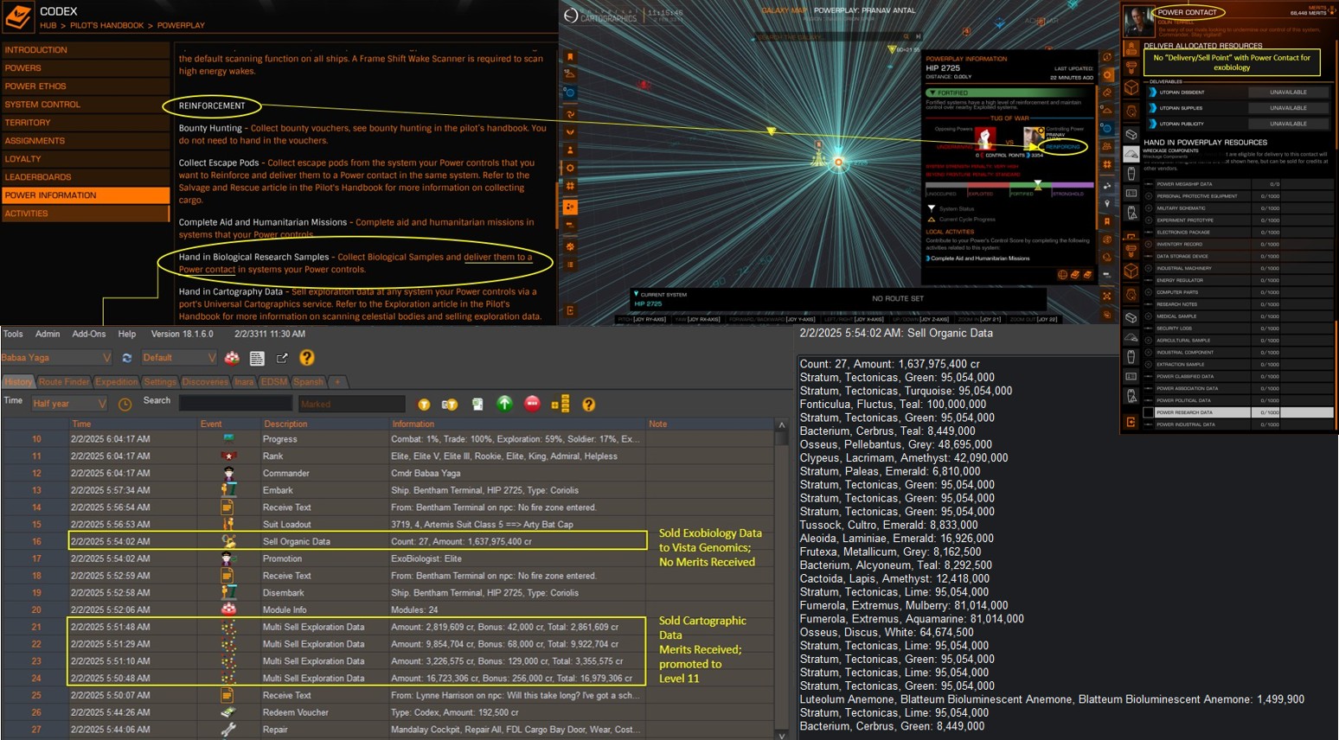Click the cube cargo icon in the Power Contact sidebar

tap(1131, 88)
